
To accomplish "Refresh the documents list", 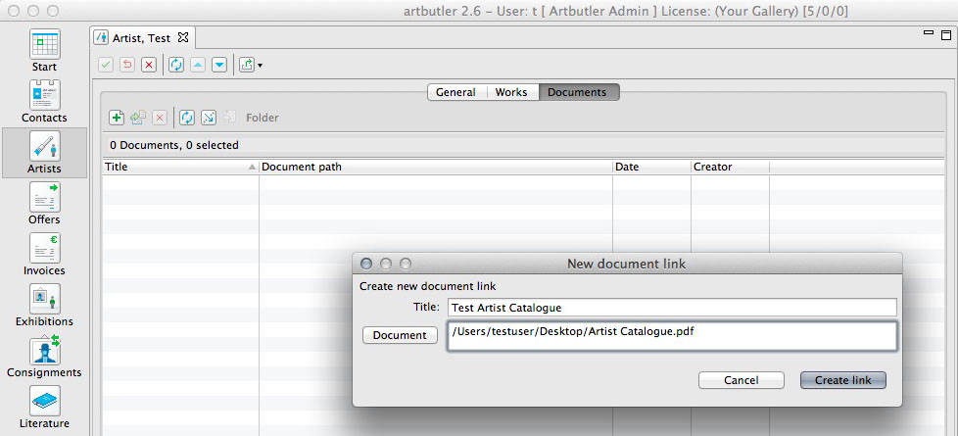I will (x=187, y=118).
